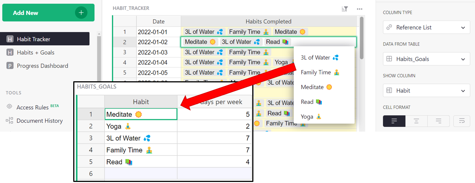The image size is (475, 183).
Task: Select left text alignment icon
Action: pos(394,121)
